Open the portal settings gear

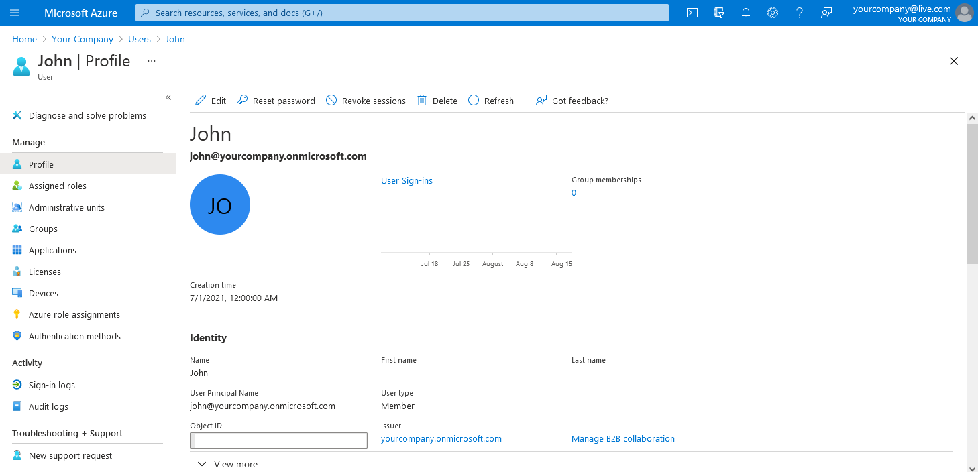772,12
